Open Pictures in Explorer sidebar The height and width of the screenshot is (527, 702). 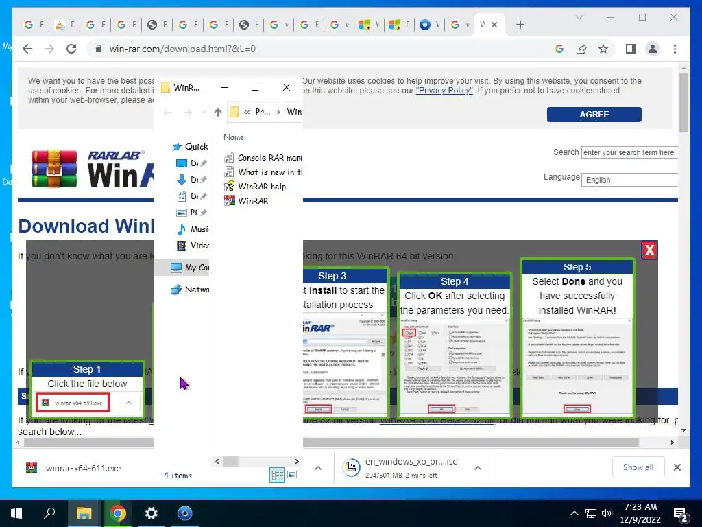click(x=191, y=213)
